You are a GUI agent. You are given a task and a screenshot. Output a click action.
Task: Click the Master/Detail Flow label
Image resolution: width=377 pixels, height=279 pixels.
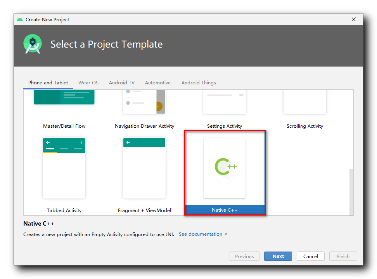(64, 126)
